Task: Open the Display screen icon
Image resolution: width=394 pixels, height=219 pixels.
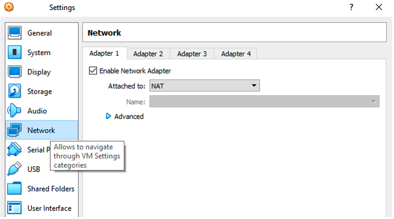Action: [14, 72]
